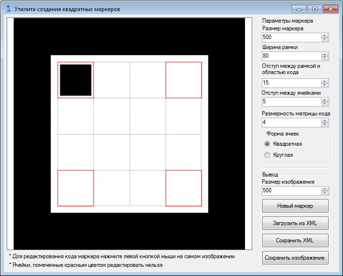Increase Ширина рамки with up arrow
Screen dimensions: 343x276
[325, 54]
